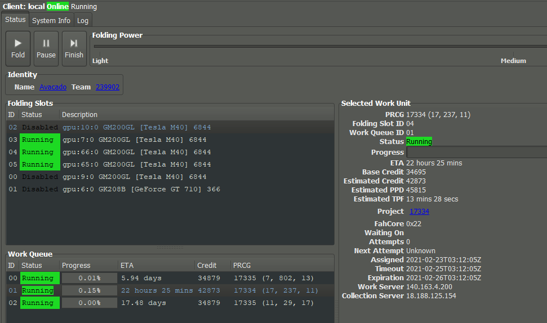
Task: Click the Finish button
Action: (74, 48)
